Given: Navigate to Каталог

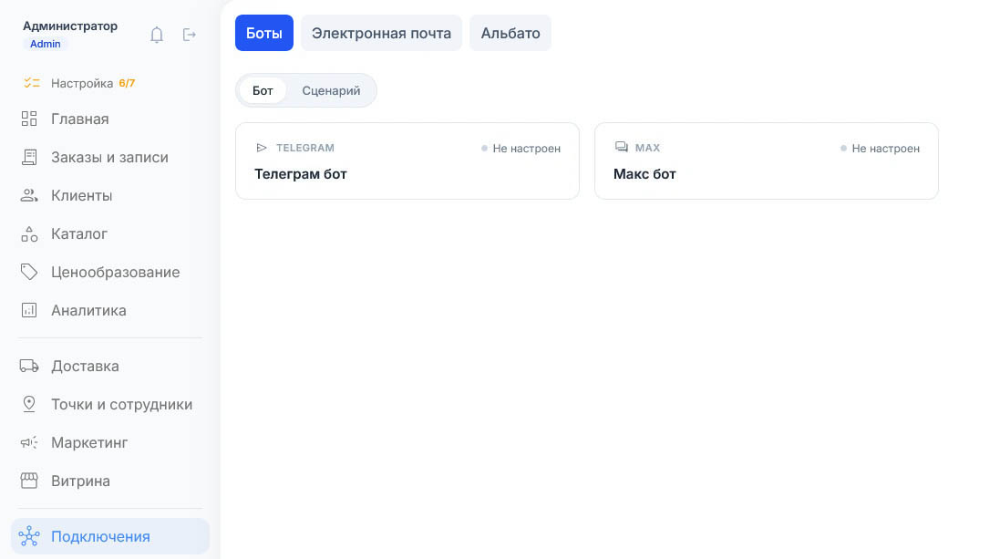Looking at the screenshot, I should pos(110,233).
